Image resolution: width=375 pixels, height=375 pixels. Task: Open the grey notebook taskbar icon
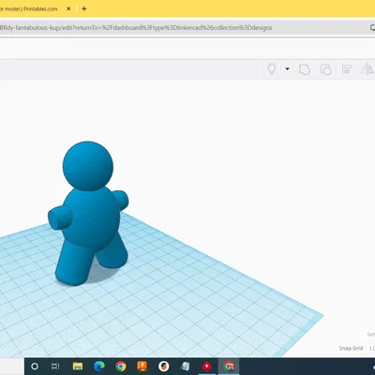click(x=186, y=367)
